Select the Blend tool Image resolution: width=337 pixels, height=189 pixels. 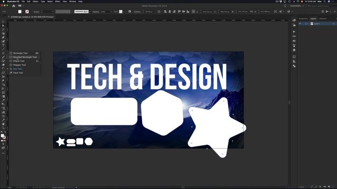pos(3,104)
